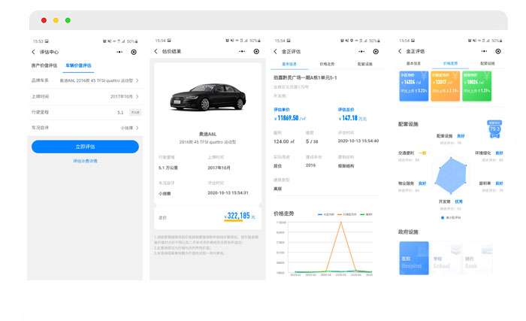
Task: Tap the 开发商 优秀 rating label
Action: (451, 201)
